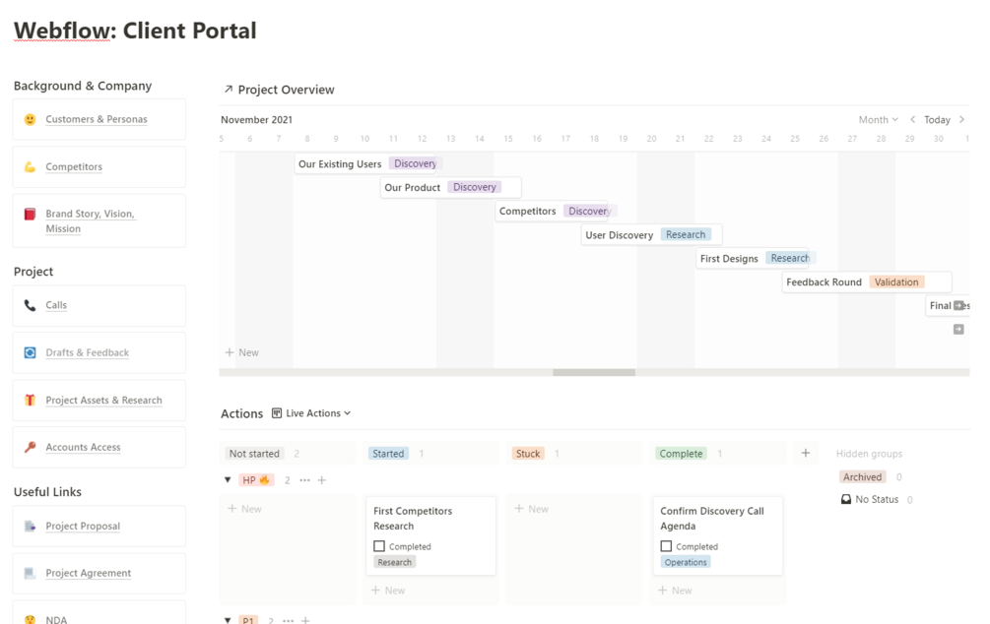Collapse the P1 group triangle
This screenshot has width=990, height=624.
click(228, 620)
